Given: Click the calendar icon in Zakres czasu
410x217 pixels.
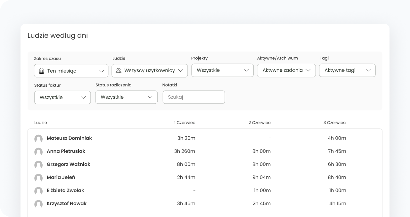Looking at the screenshot, I should click(x=41, y=71).
